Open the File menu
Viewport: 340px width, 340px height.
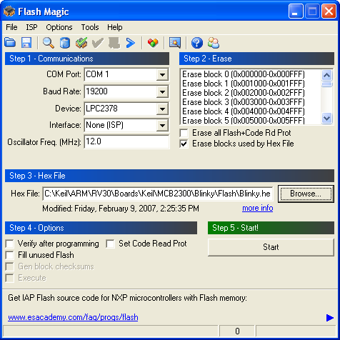(x=11, y=27)
